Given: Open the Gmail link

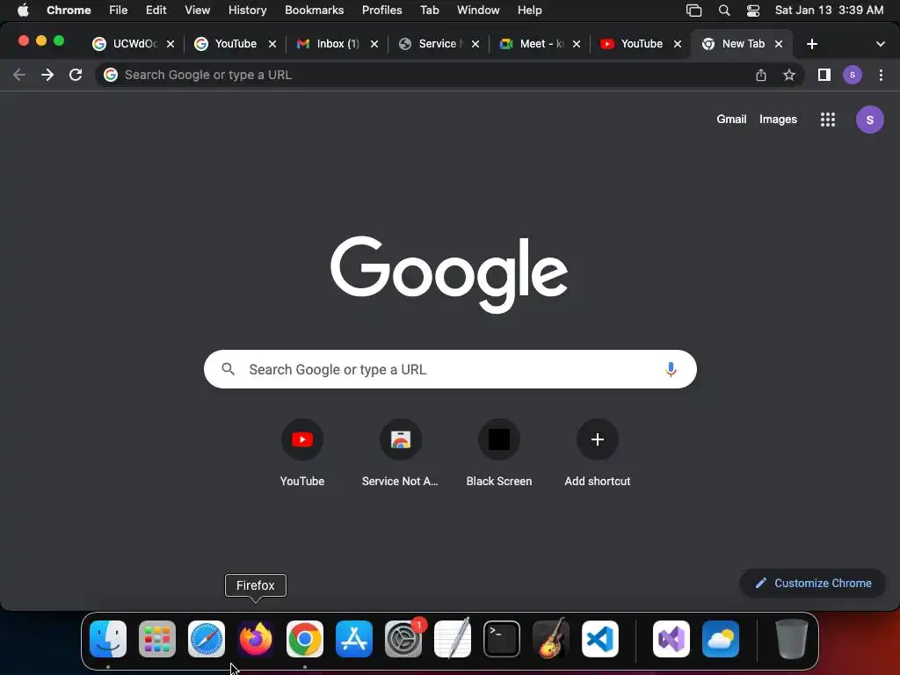Looking at the screenshot, I should click(731, 120).
